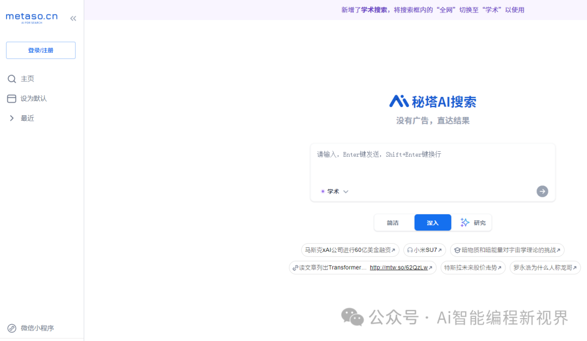587x341 pixels.
Task: Switch to 研究 mode
Action: pos(473,223)
